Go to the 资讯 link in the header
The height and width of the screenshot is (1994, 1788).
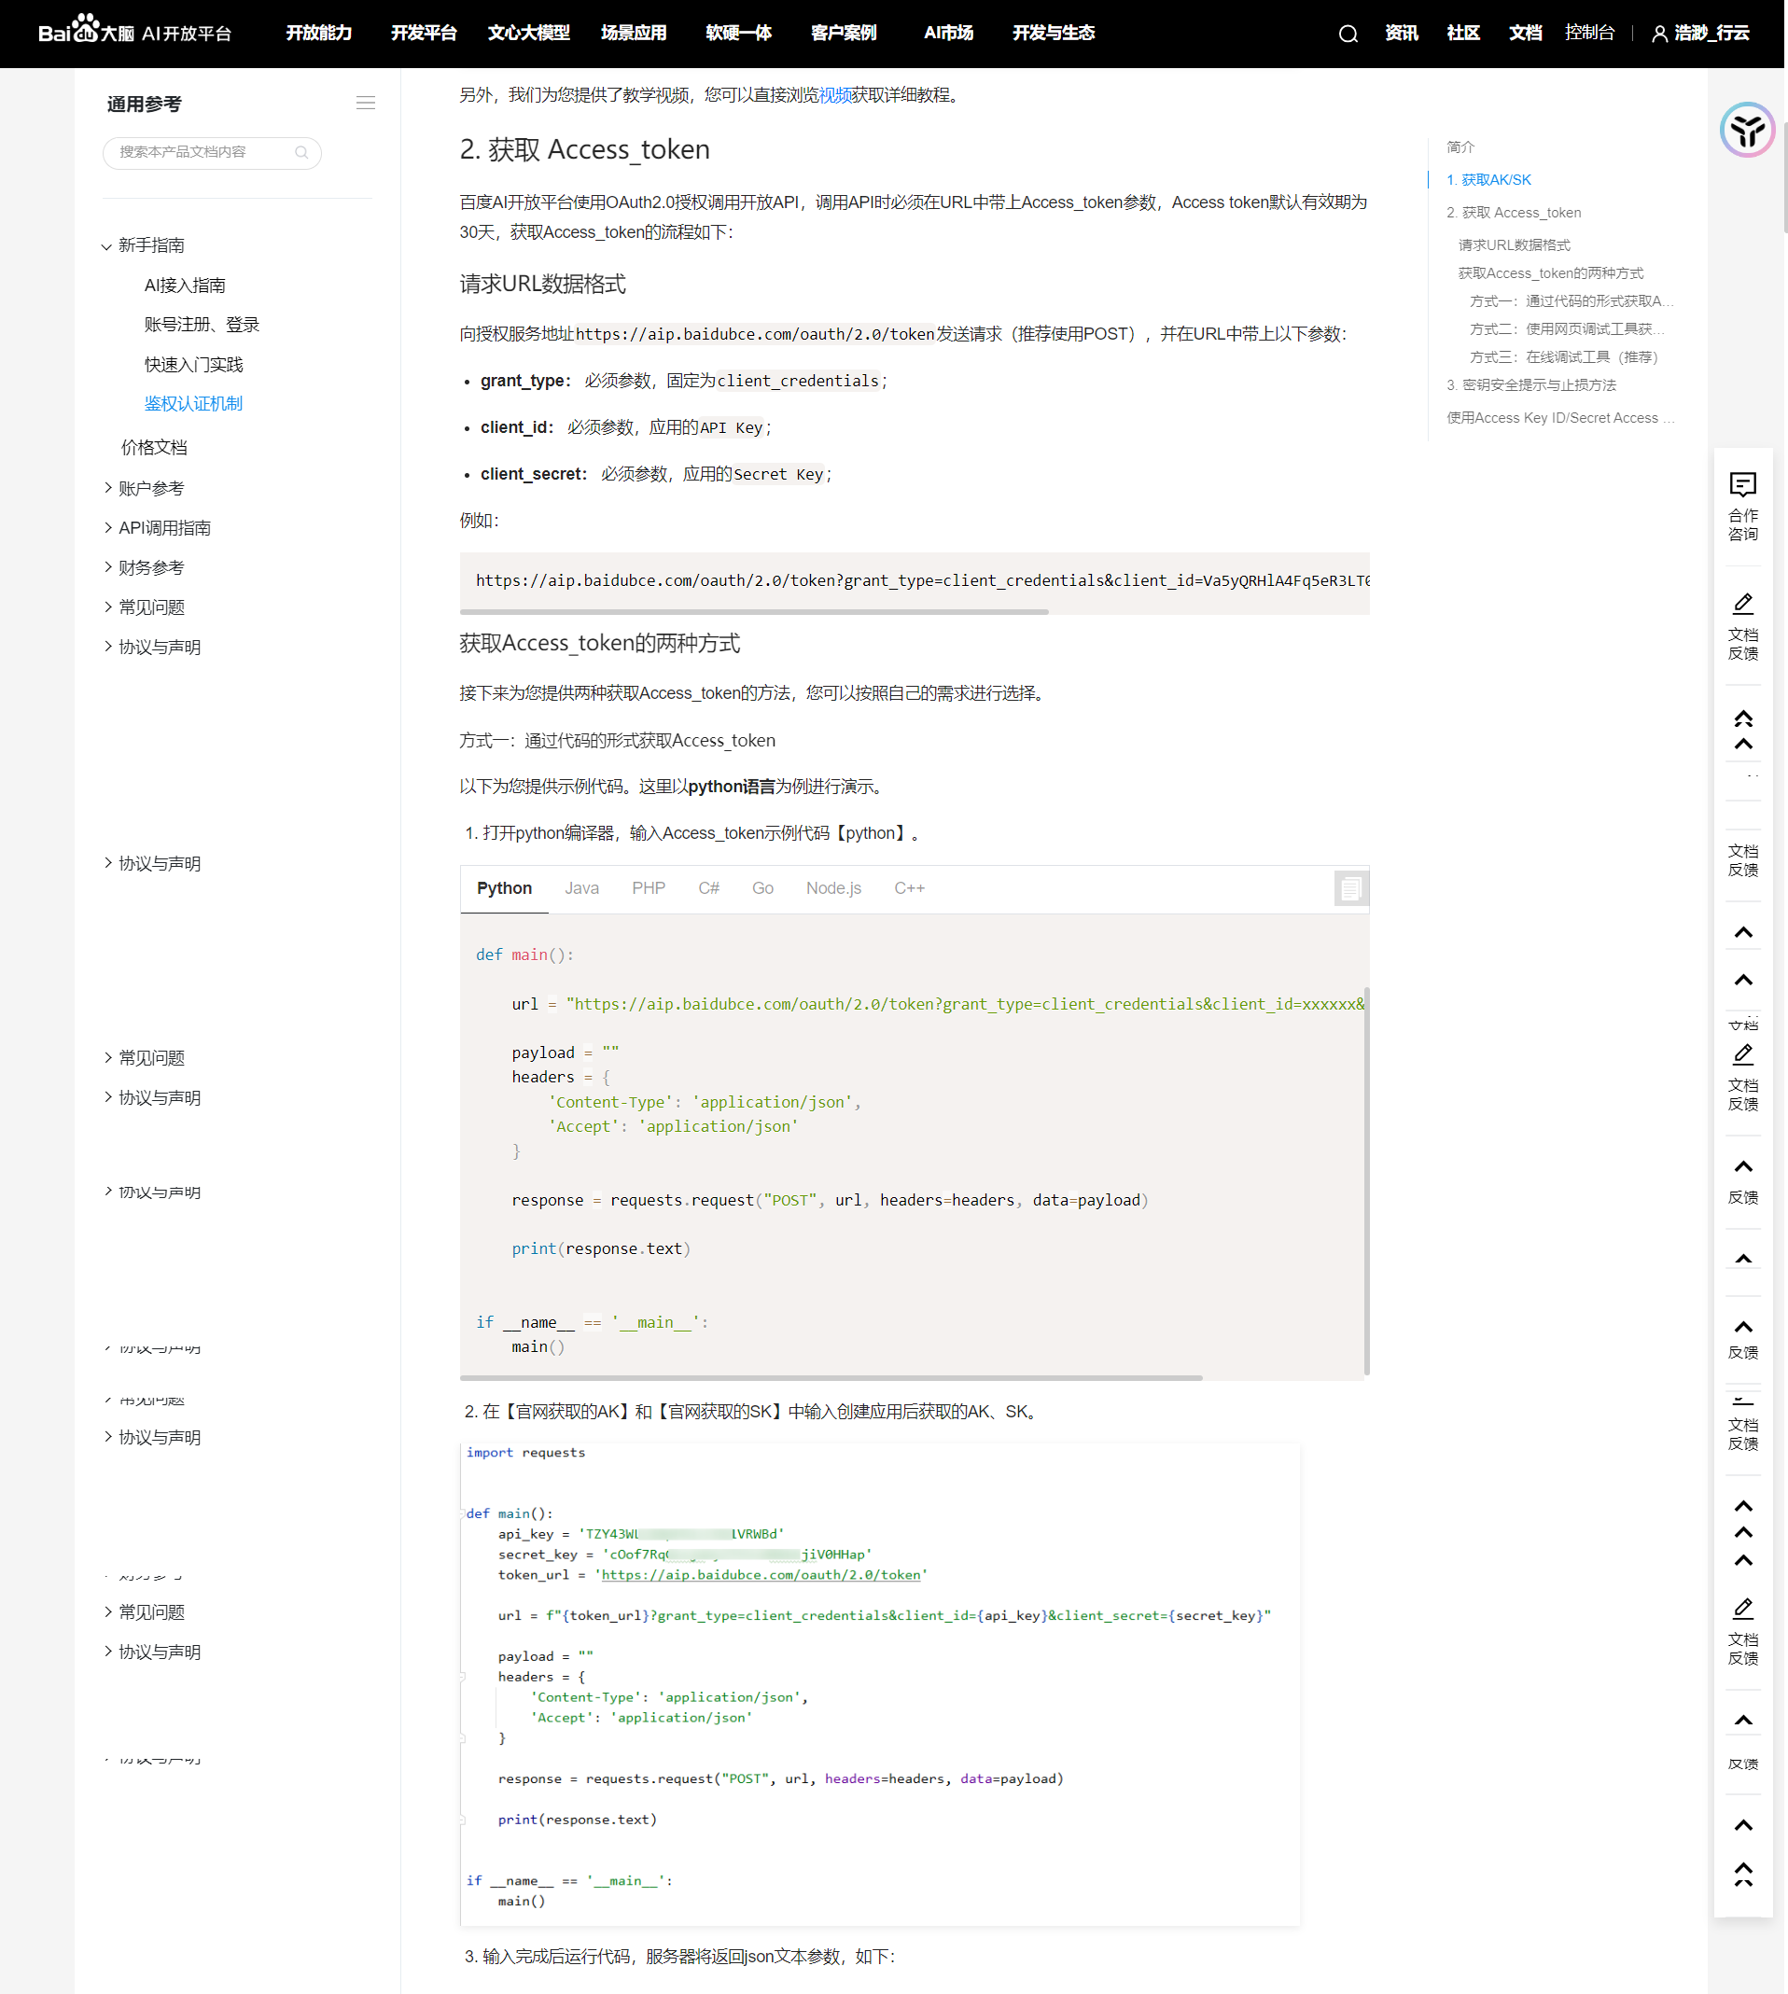click(x=1401, y=34)
